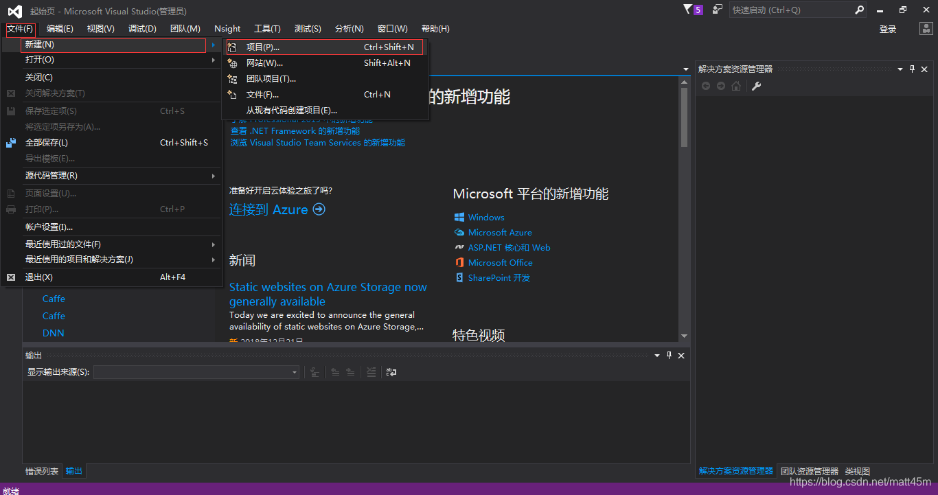Go to next message in Output toolbar

(x=350, y=372)
